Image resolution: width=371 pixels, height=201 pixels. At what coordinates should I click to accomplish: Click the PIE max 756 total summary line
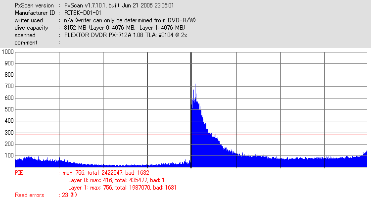tap(106, 173)
